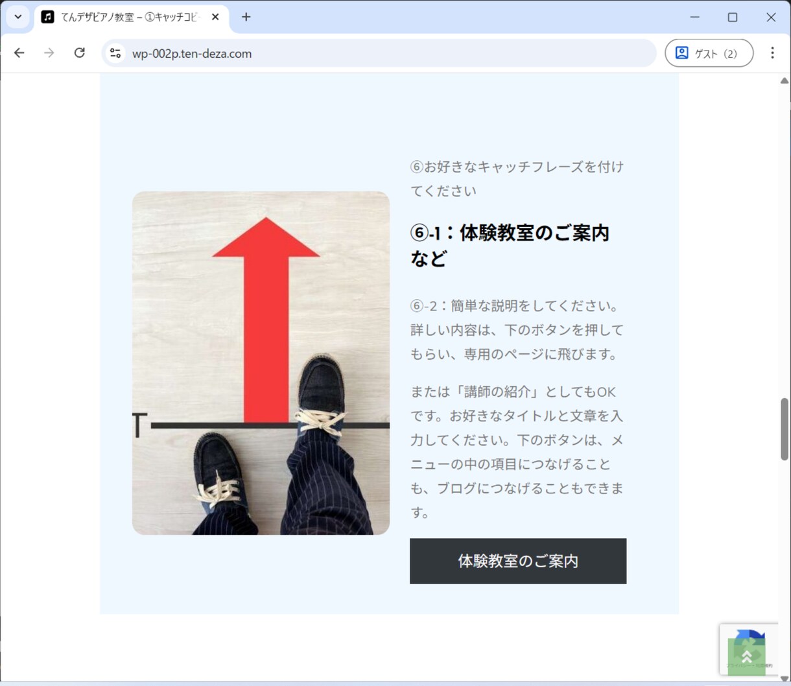The image size is (791, 686).
Task: Open the site information icon in address bar
Action: (x=115, y=53)
